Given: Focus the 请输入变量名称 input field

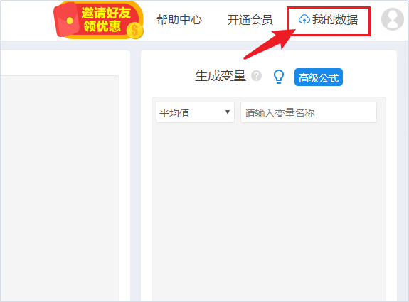Looking at the screenshot, I should (x=309, y=112).
